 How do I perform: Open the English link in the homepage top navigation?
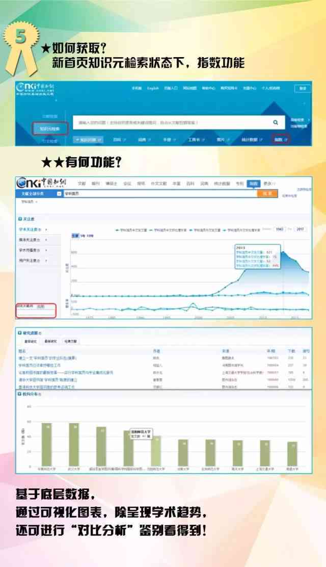(x=153, y=88)
